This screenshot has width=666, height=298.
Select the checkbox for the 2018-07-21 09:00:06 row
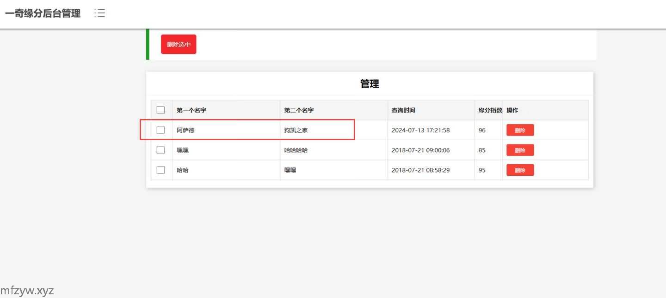point(160,150)
